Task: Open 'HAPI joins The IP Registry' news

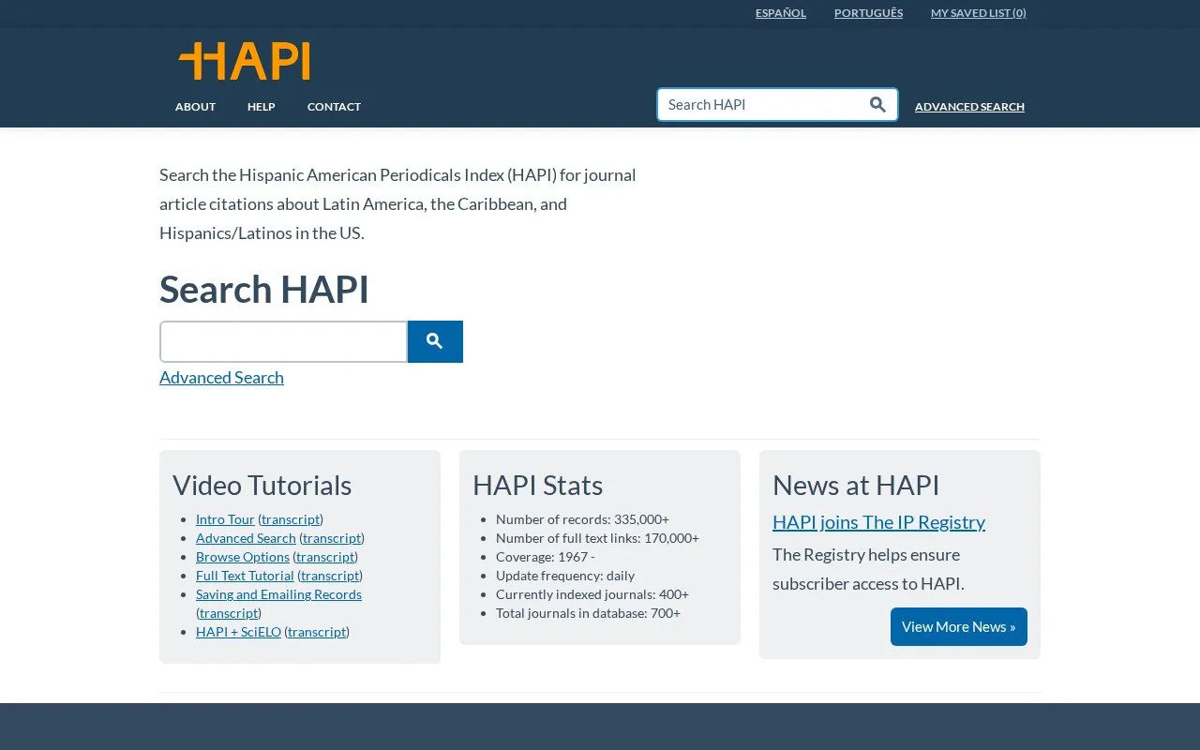Action: point(878,522)
